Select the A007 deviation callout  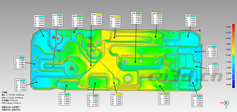212,68
